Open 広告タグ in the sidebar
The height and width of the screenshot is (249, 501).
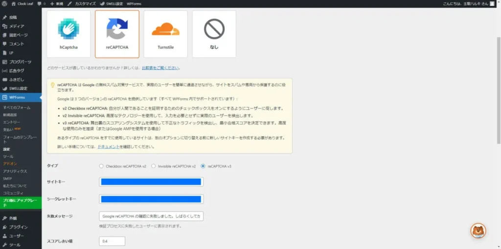[x=21, y=71]
